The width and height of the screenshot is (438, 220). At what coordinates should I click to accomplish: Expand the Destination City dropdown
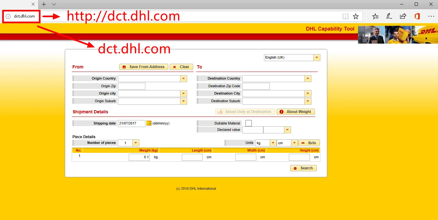tap(308, 93)
